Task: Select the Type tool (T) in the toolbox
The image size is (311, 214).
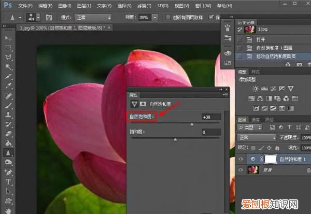Action: (x=7, y=182)
